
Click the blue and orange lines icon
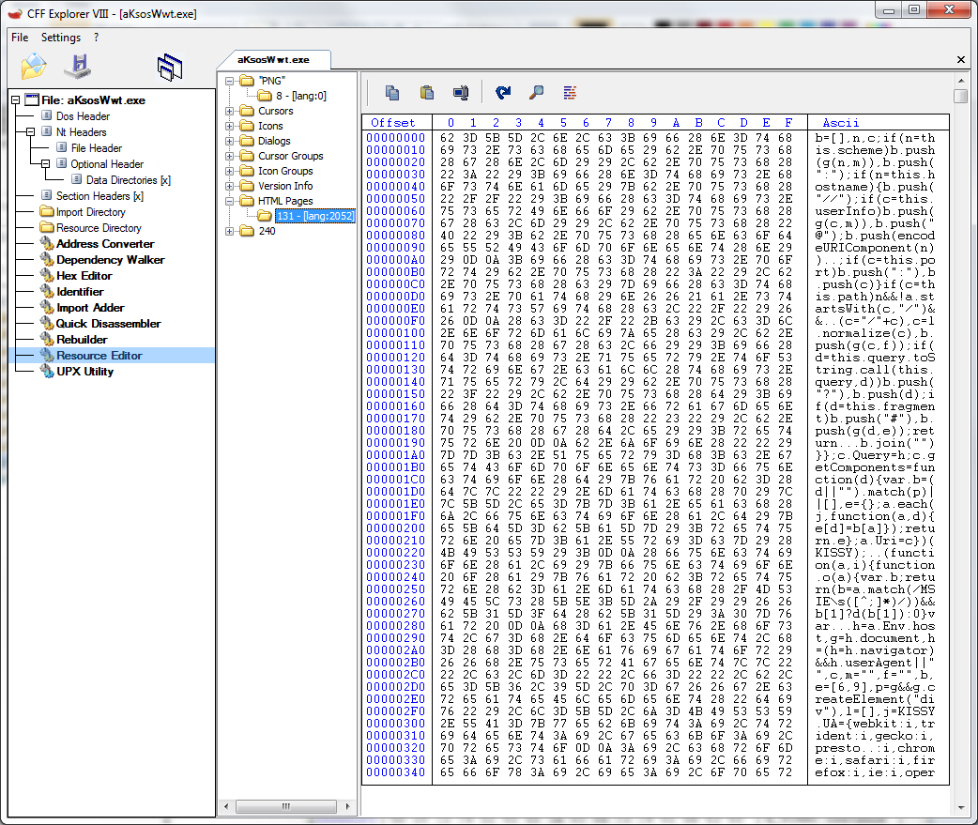570,93
